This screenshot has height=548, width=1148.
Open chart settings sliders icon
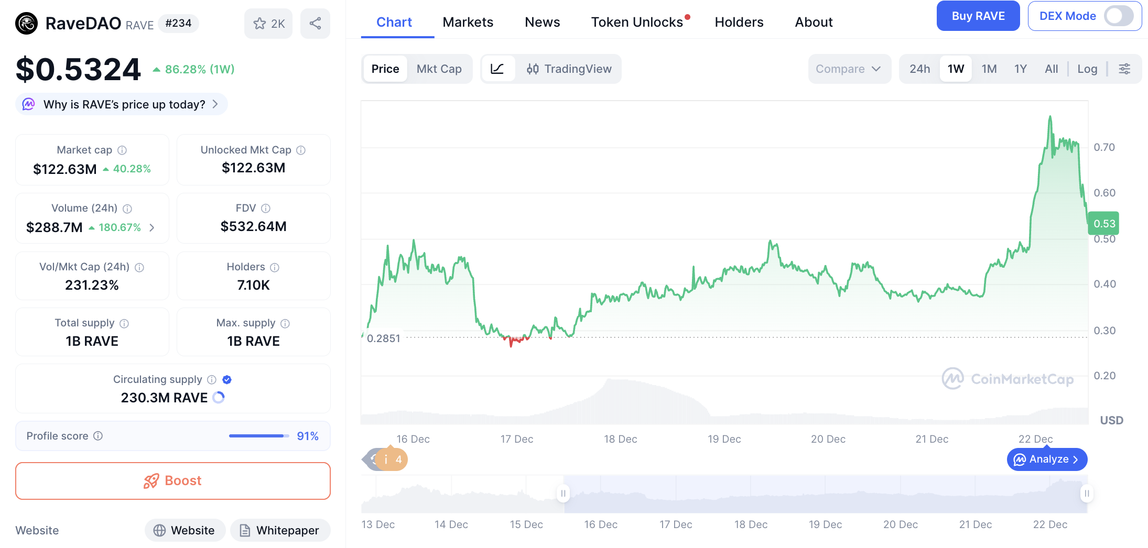point(1124,69)
